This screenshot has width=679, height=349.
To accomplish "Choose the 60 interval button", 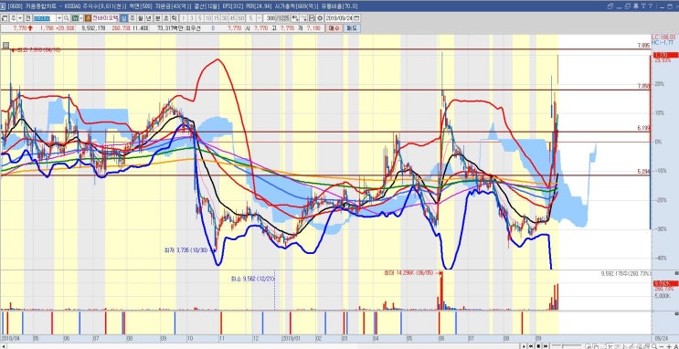I will click(241, 18).
